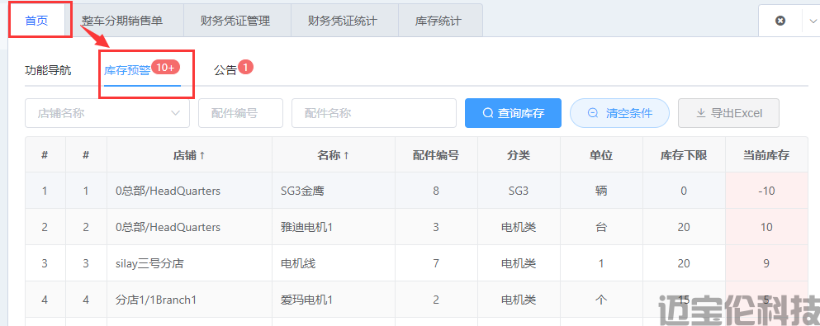Click the 配件编号 input field
820x326 pixels.
tap(240, 113)
